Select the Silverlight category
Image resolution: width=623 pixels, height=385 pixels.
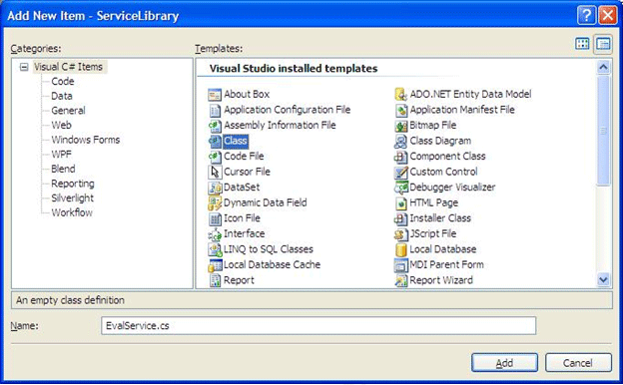[72, 198]
